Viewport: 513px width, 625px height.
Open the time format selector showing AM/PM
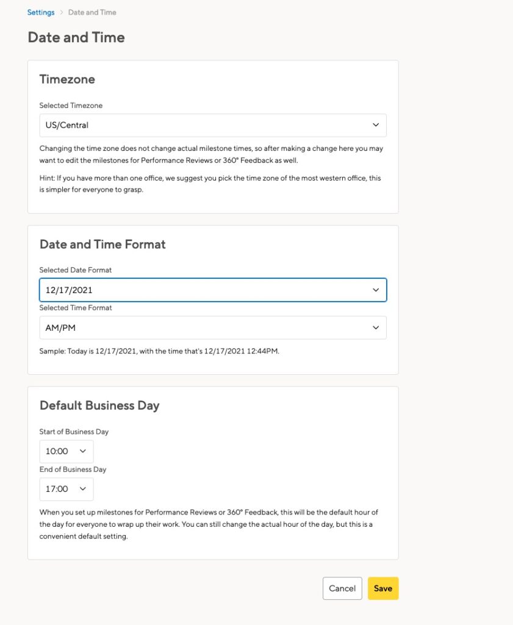point(213,328)
